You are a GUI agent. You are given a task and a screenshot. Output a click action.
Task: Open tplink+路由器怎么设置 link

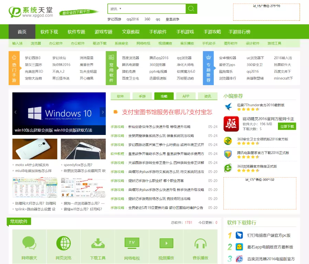35,209
